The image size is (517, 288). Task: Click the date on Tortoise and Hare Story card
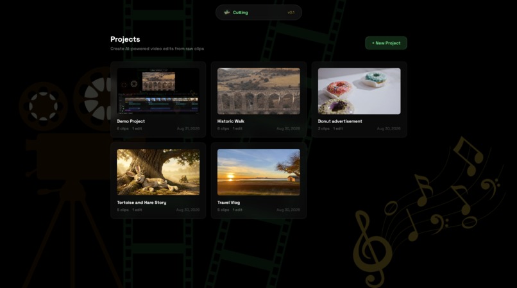tap(187, 210)
